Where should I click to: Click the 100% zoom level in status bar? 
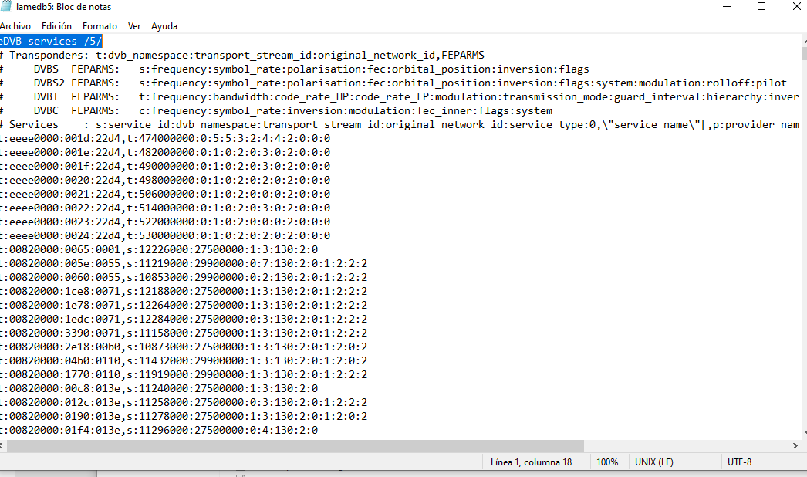607,462
